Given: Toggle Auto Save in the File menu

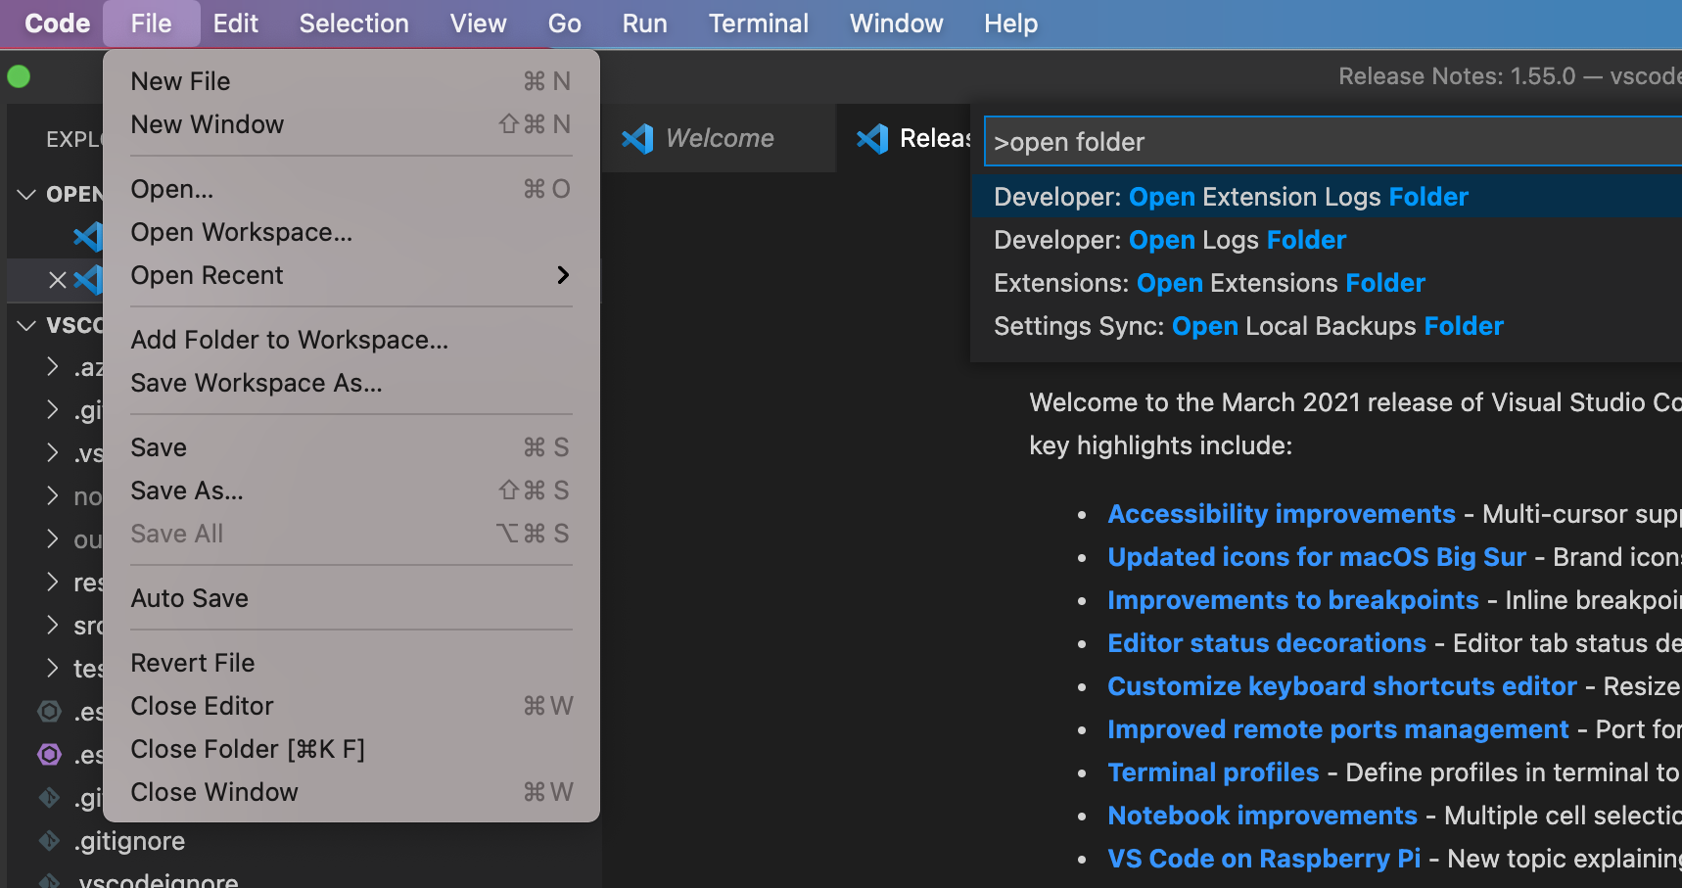Looking at the screenshot, I should [189, 597].
